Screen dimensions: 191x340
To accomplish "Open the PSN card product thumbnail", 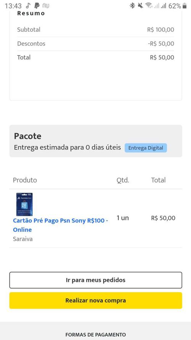I will pyautogui.click(x=24, y=204).
